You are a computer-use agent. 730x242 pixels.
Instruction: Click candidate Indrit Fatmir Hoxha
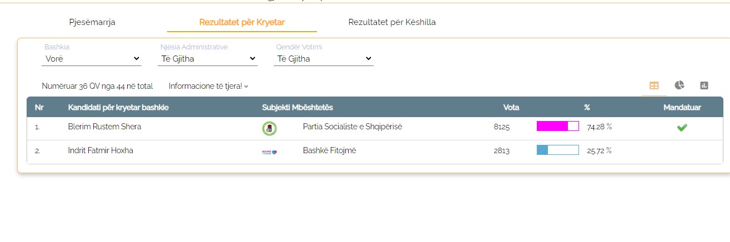click(x=100, y=150)
